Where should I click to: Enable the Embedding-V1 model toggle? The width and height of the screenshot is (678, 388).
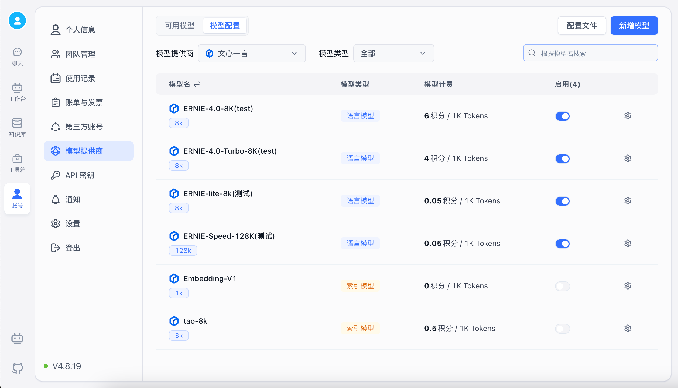[562, 286]
